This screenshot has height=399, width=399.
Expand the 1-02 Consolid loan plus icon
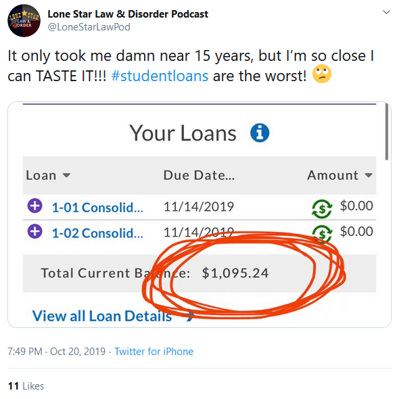tap(35, 231)
